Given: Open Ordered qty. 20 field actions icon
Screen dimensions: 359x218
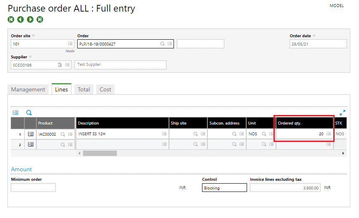Looking at the screenshot, I should [328, 134].
